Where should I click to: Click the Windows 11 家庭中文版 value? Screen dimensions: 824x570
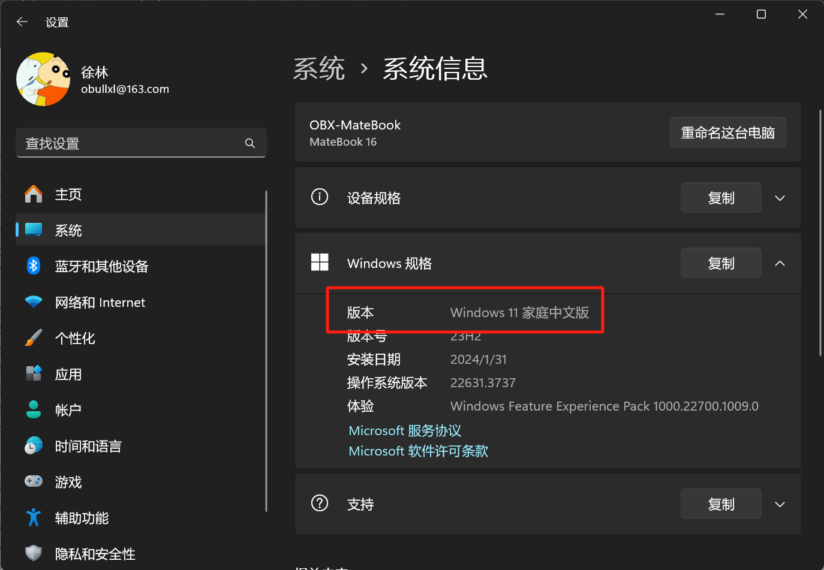[x=519, y=312]
